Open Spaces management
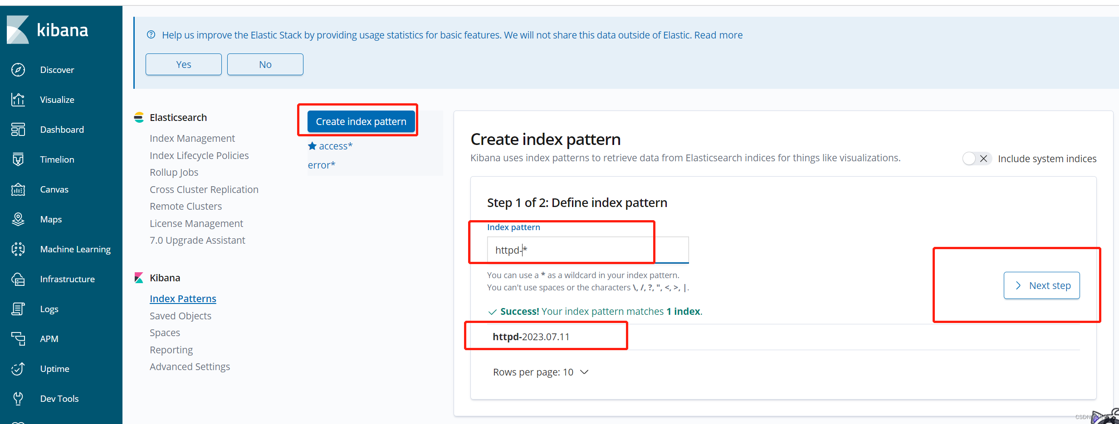The width and height of the screenshot is (1119, 424). (165, 332)
